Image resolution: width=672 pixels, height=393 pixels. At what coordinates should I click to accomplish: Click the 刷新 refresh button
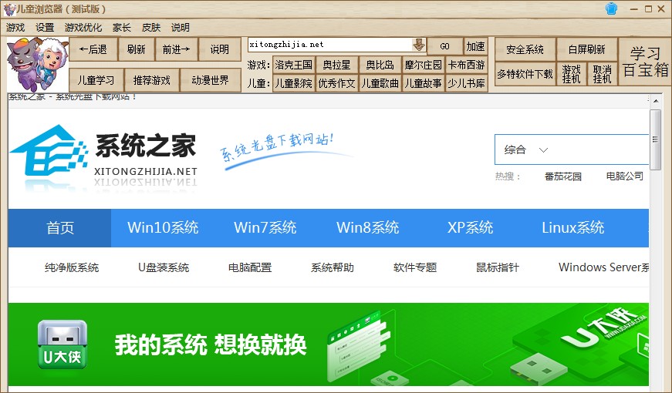coord(137,49)
